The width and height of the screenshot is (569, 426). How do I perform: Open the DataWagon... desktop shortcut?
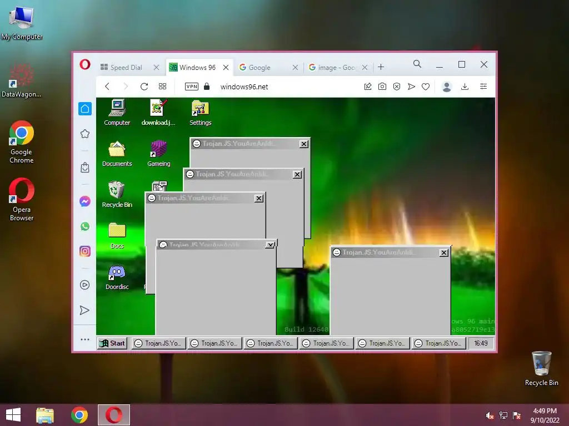(x=21, y=81)
